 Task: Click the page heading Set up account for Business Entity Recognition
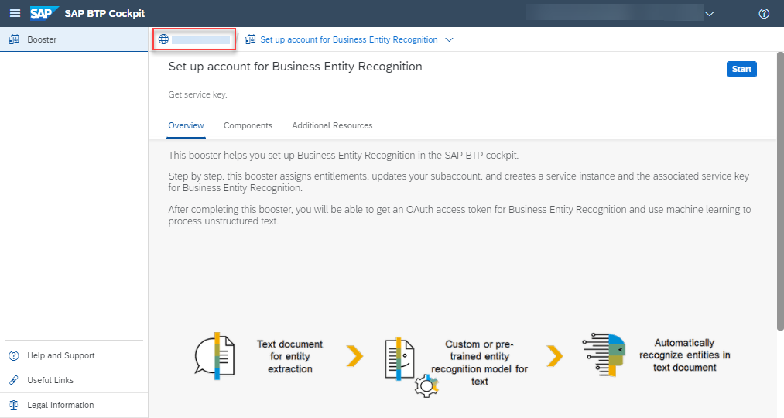pos(295,67)
